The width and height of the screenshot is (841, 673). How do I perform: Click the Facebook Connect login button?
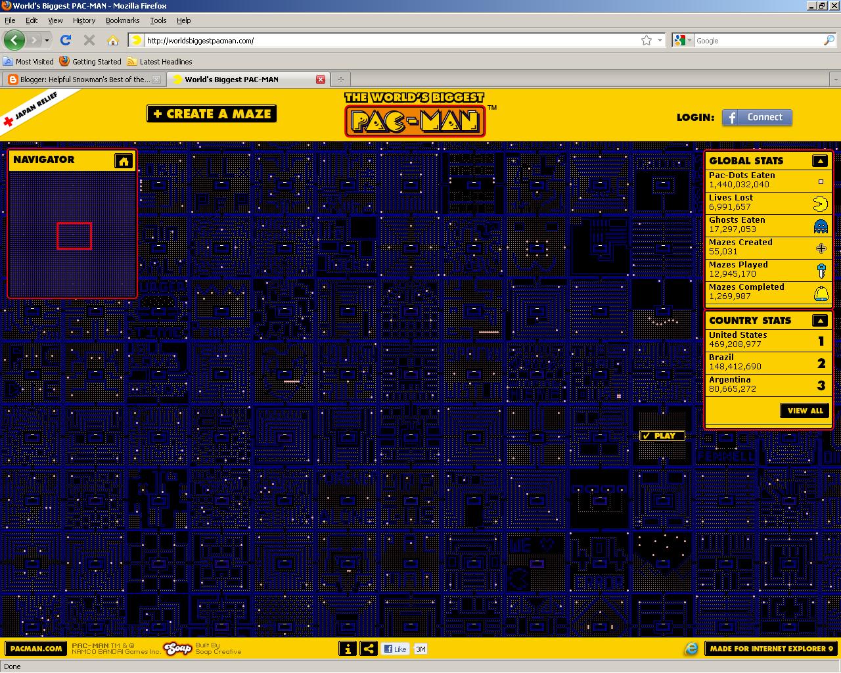pos(757,117)
